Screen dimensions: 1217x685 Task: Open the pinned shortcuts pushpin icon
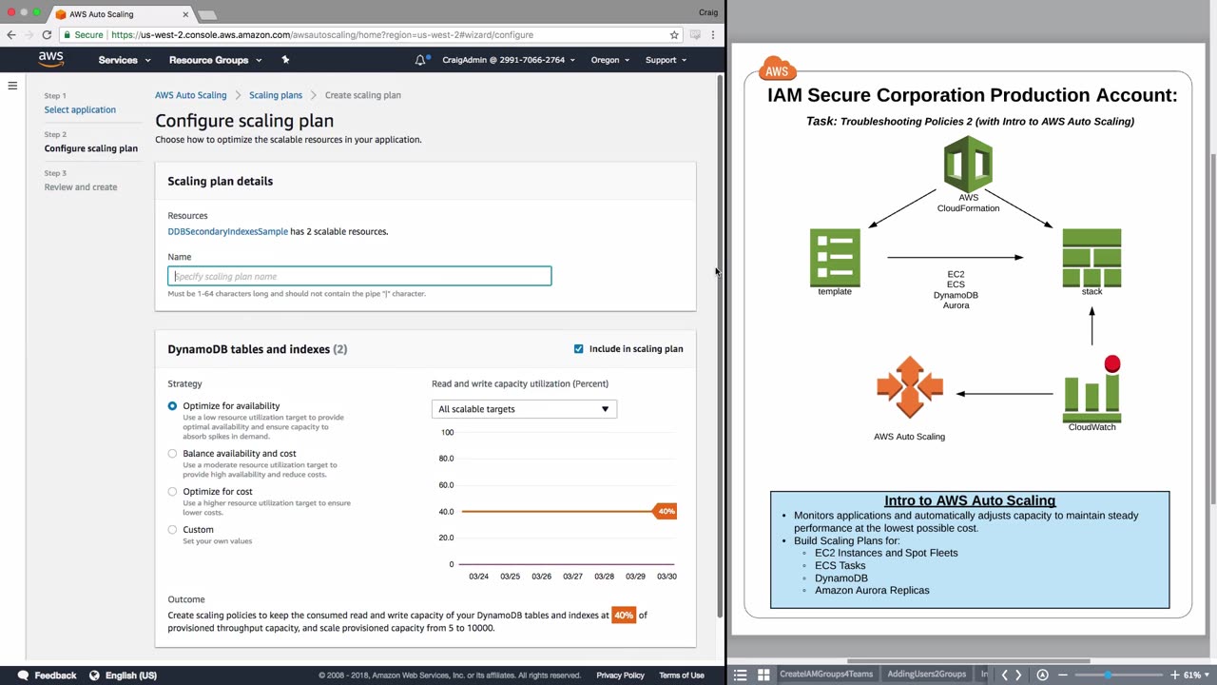pyautogui.click(x=285, y=60)
